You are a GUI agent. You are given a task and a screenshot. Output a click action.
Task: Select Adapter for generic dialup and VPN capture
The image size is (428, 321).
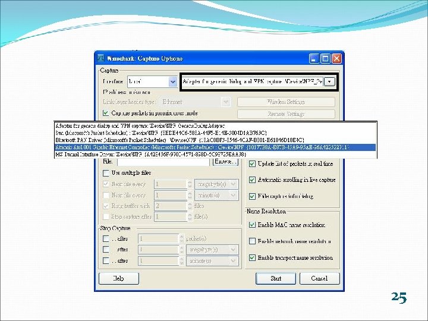[215, 126]
